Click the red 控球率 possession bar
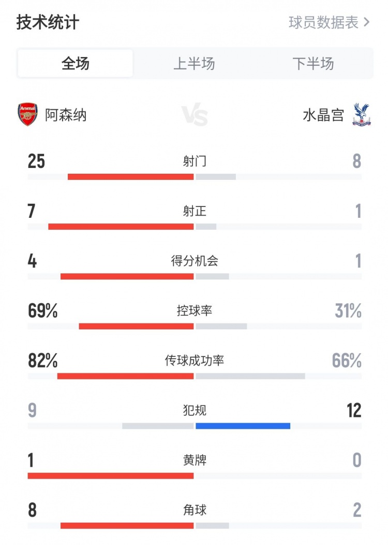 (x=136, y=326)
